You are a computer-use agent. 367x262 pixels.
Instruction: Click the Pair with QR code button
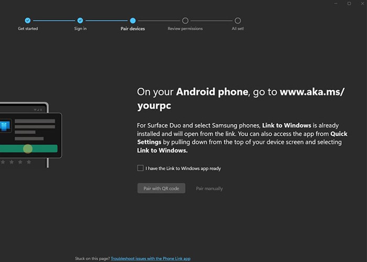[161, 188]
